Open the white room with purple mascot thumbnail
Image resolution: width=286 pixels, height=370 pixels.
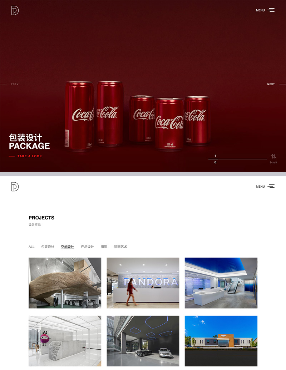pyautogui.click(x=65, y=341)
